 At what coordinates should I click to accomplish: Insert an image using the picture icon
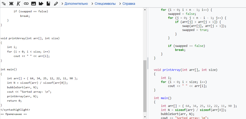click(34, 4)
